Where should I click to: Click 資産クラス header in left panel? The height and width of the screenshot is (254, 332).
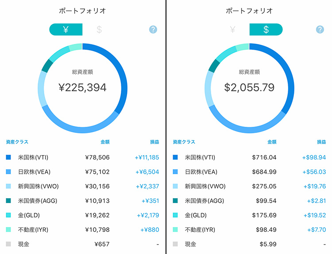pos(17,142)
